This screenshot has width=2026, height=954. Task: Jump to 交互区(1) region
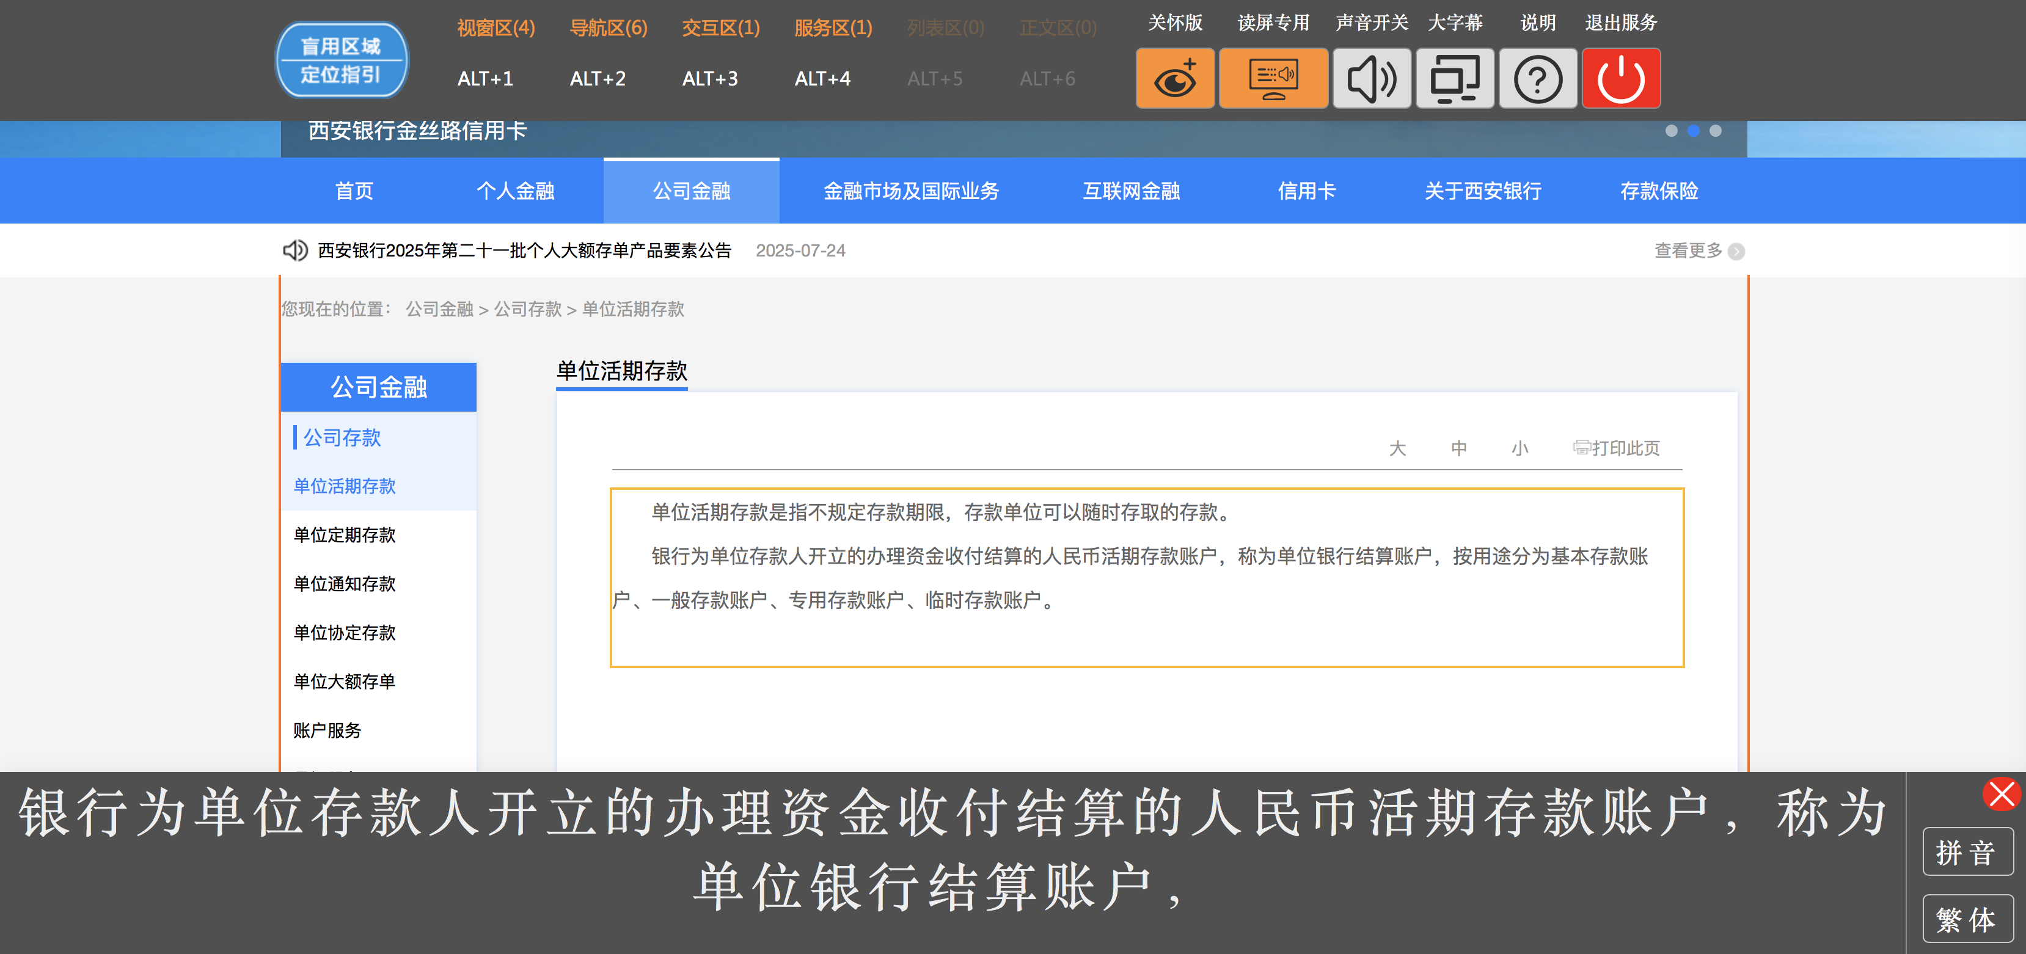[x=720, y=28]
